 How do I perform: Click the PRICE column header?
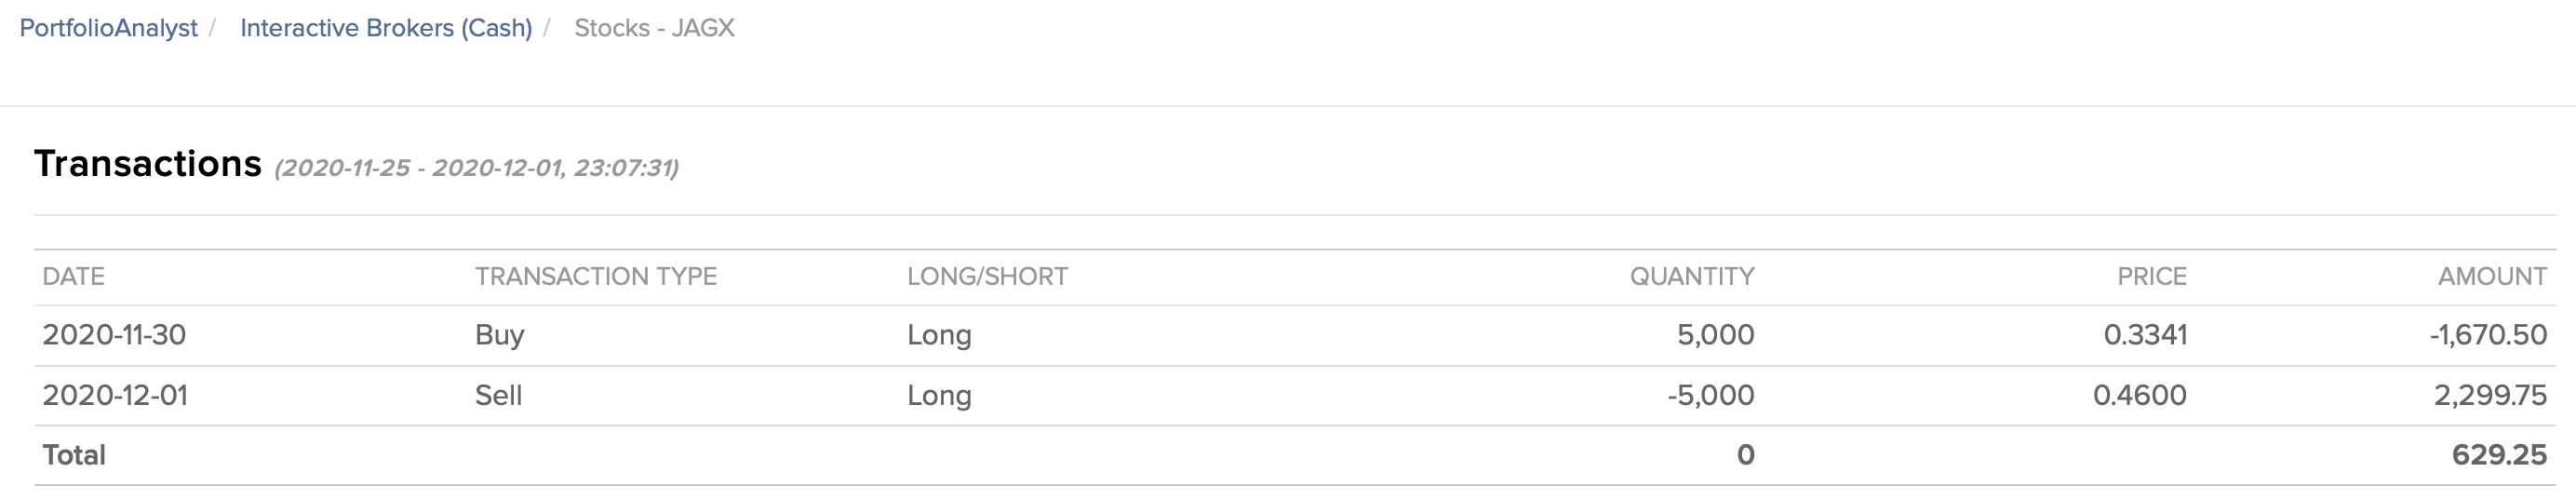pyautogui.click(x=2151, y=276)
